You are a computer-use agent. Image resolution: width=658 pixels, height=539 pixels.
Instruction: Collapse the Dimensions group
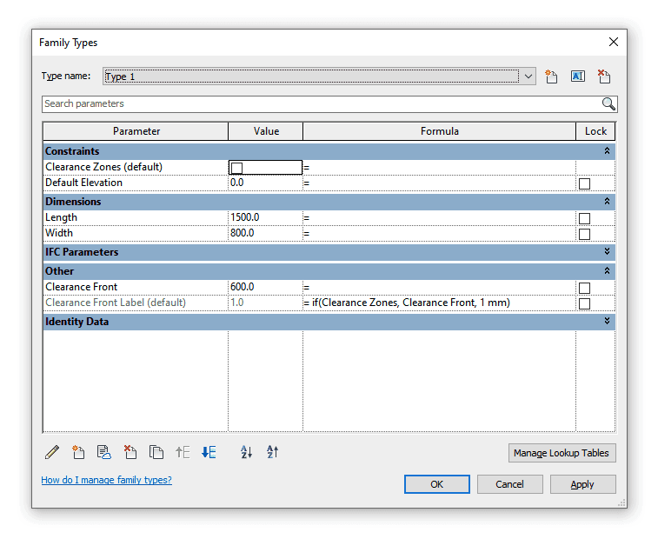[607, 202]
